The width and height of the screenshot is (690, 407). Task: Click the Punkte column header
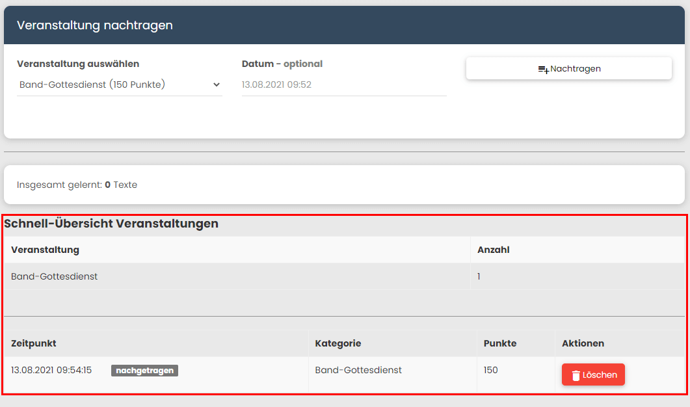pyautogui.click(x=500, y=343)
